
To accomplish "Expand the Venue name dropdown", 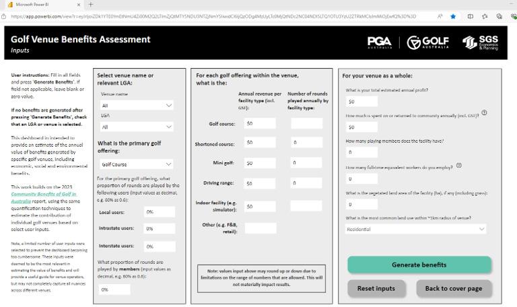I will (x=137, y=106).
